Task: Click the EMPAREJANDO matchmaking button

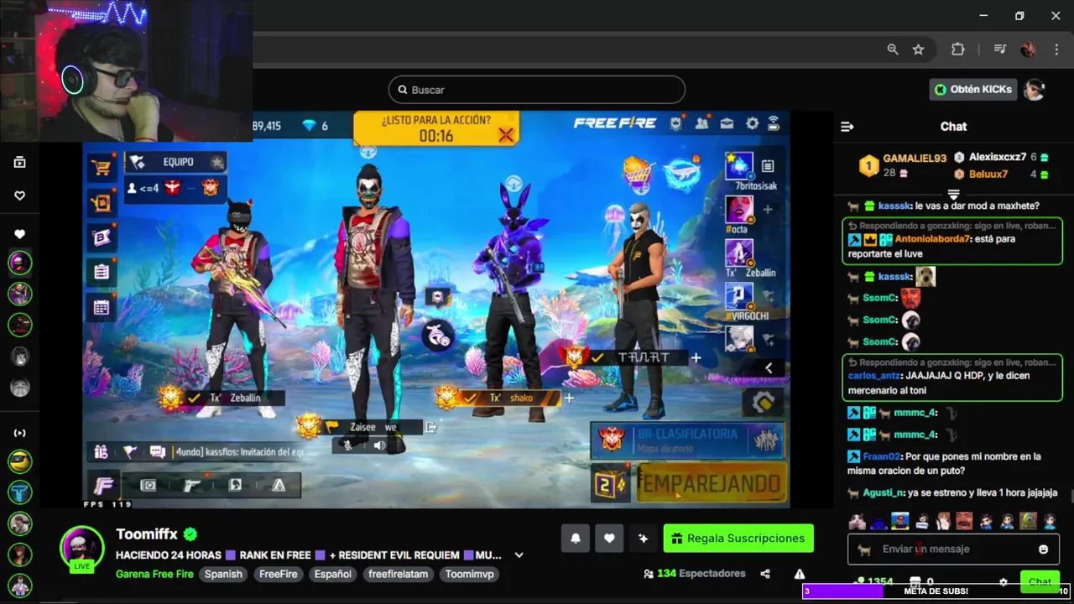Action: tap(710, 483)
